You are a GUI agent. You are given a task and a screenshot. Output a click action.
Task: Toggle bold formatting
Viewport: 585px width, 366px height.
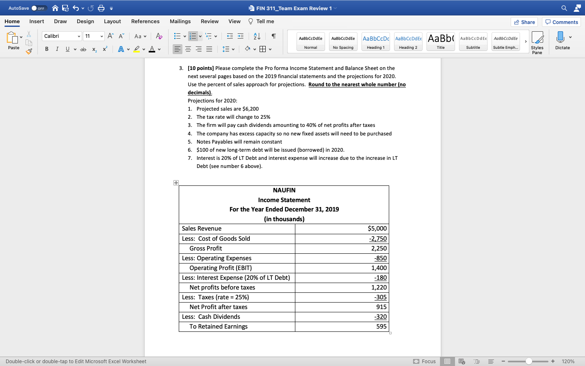tap(46, 49)
